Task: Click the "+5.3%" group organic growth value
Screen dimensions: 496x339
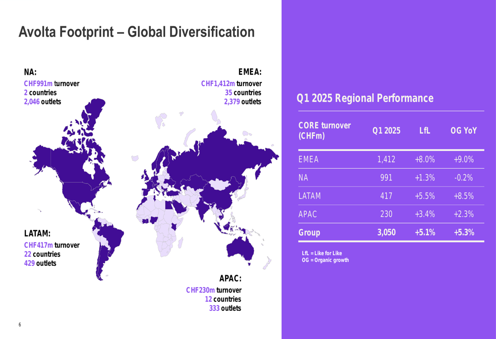Action: click(464, 233)
